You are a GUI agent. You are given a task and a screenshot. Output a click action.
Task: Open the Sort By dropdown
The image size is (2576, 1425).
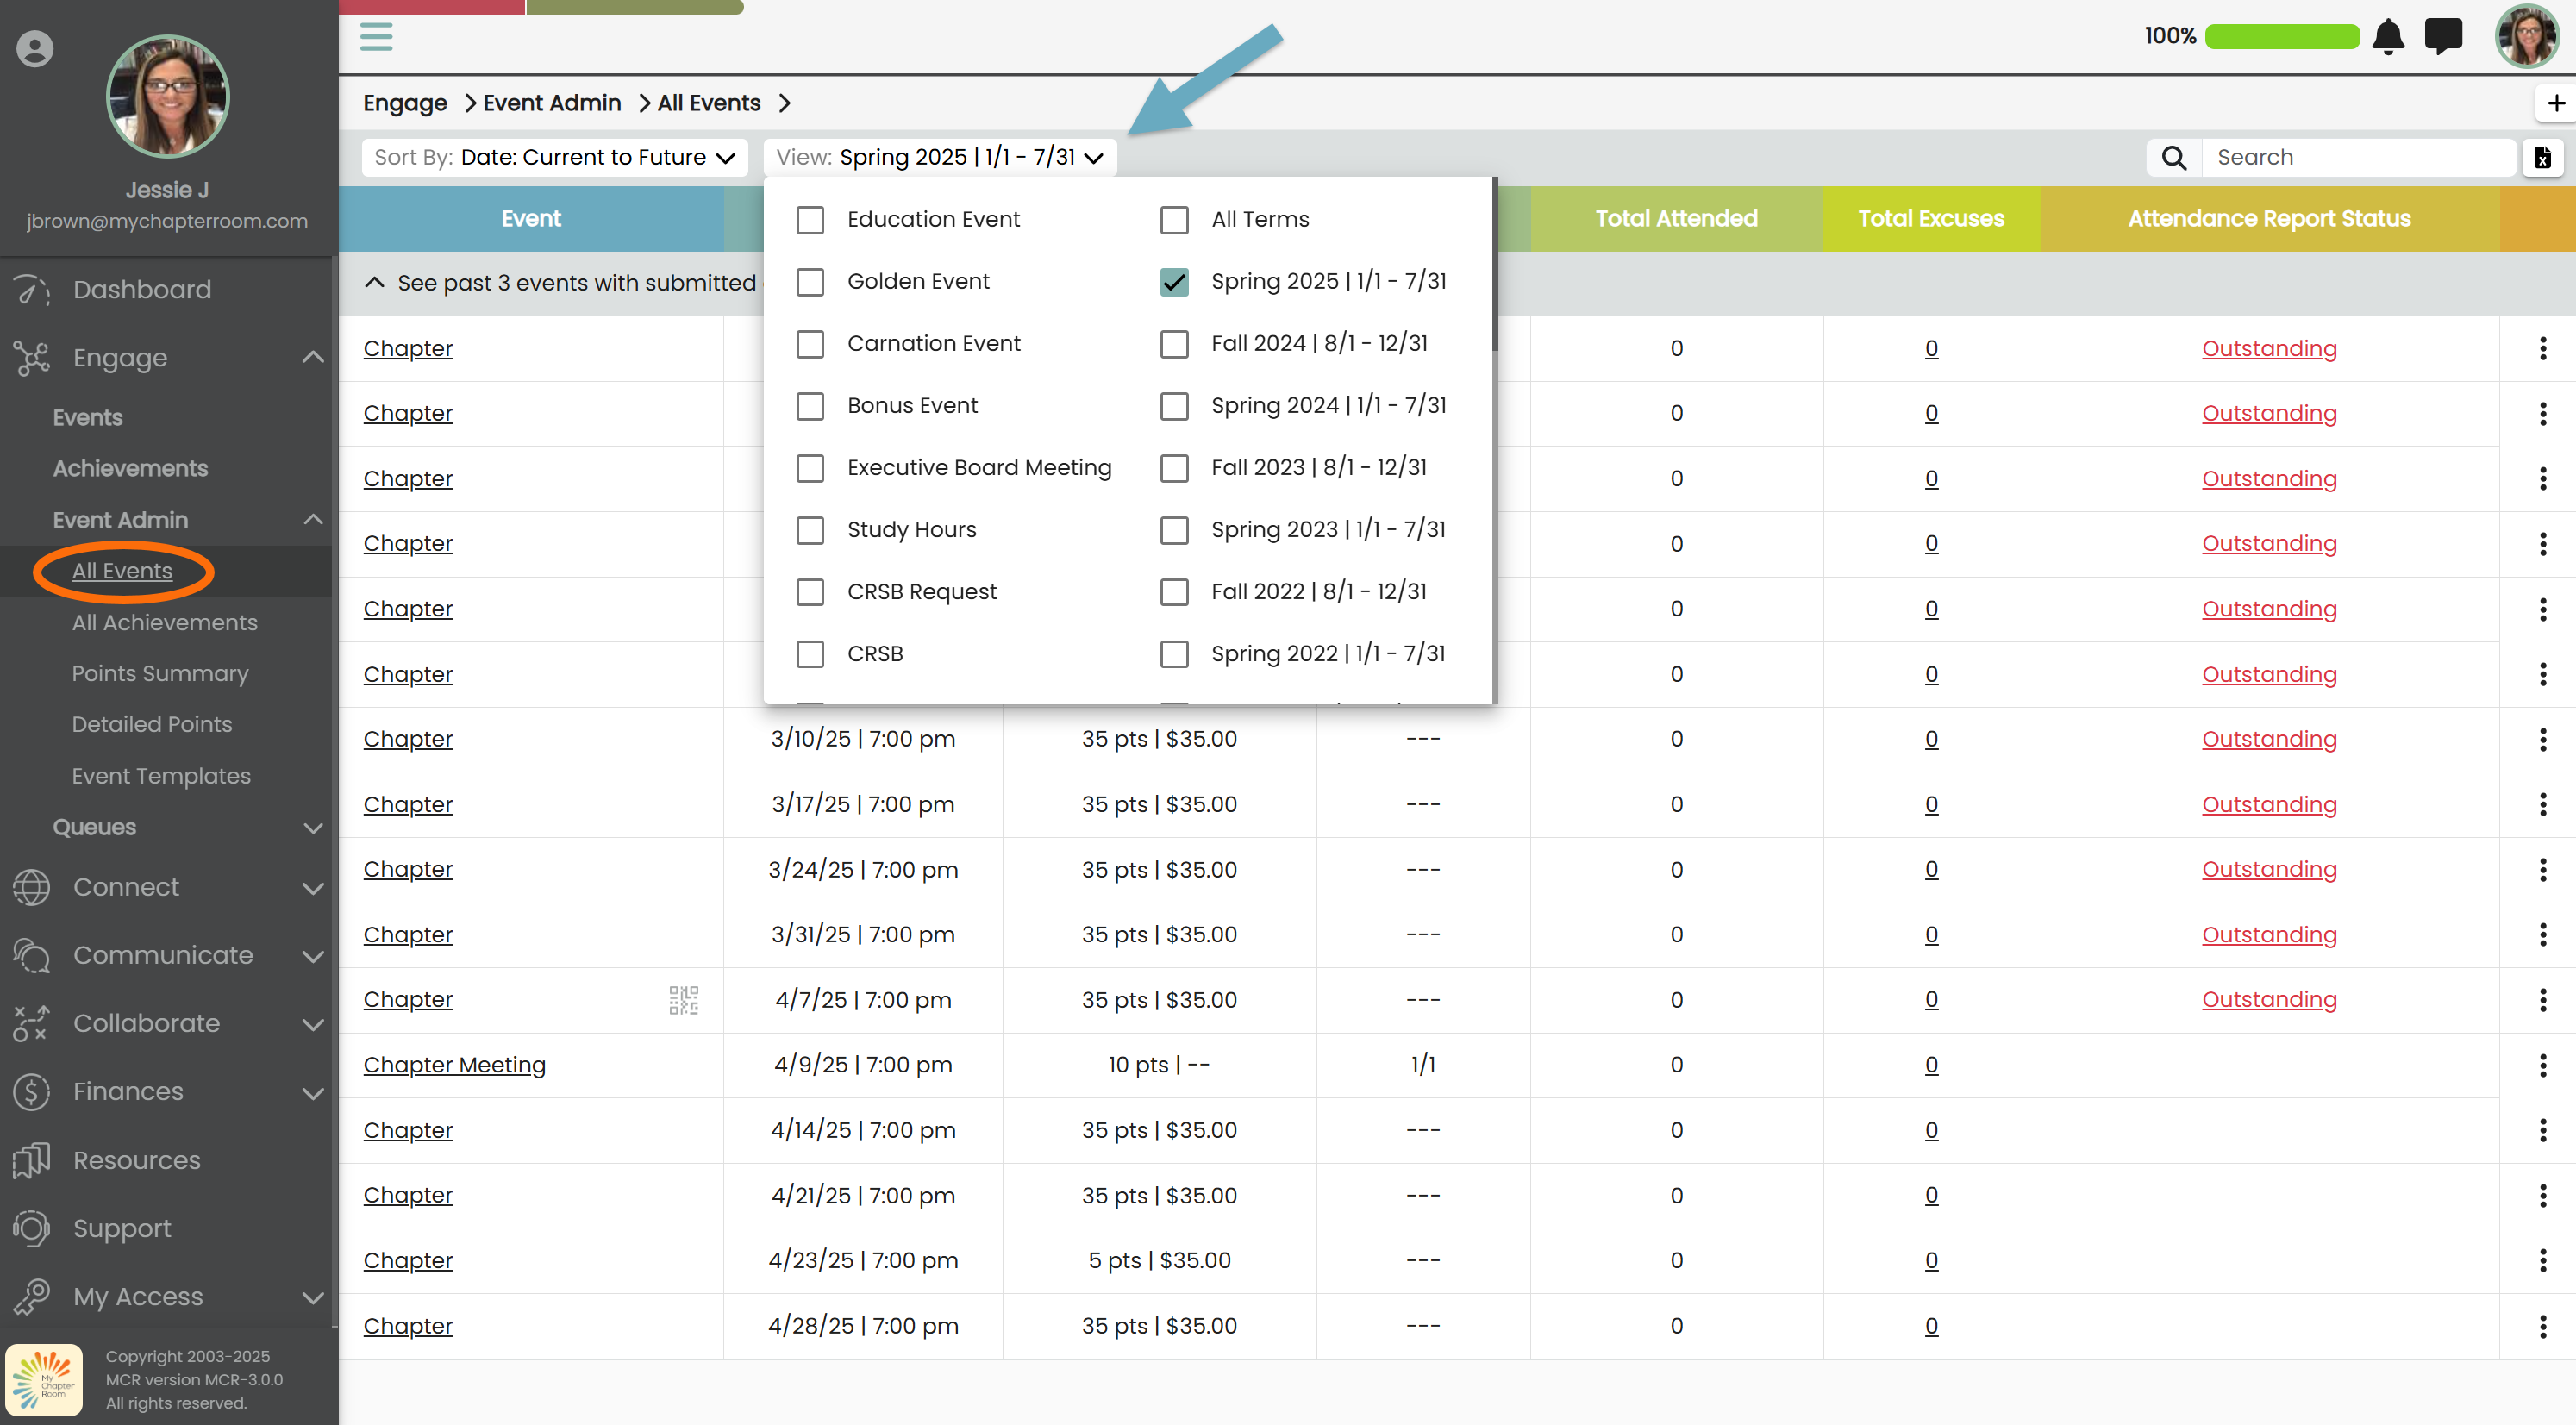555,158
